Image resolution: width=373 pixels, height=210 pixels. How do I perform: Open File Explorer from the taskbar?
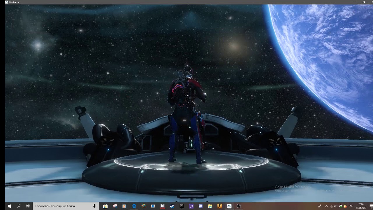click(x=210, y=206)
